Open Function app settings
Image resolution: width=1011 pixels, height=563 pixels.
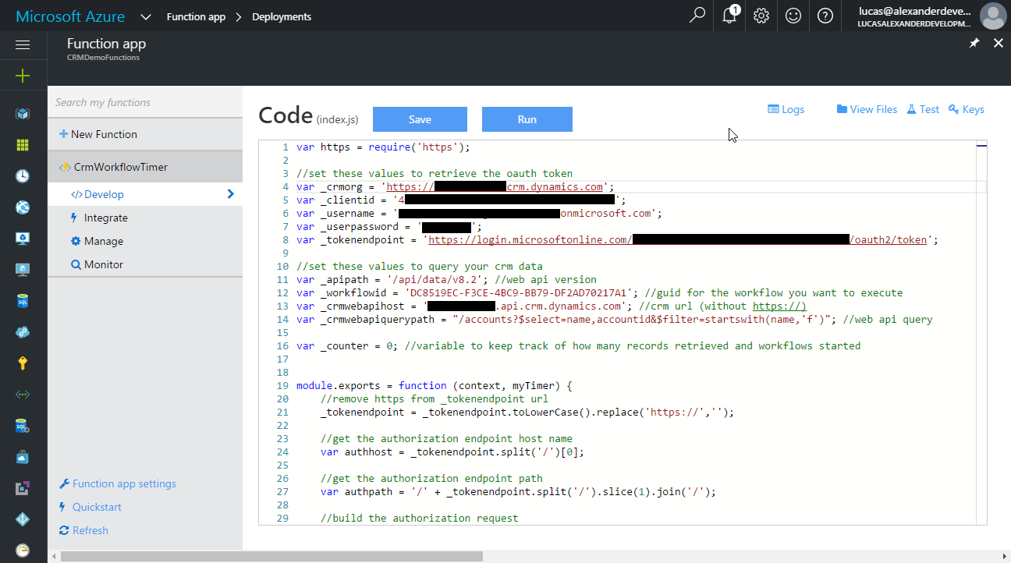tap(118, 483)
